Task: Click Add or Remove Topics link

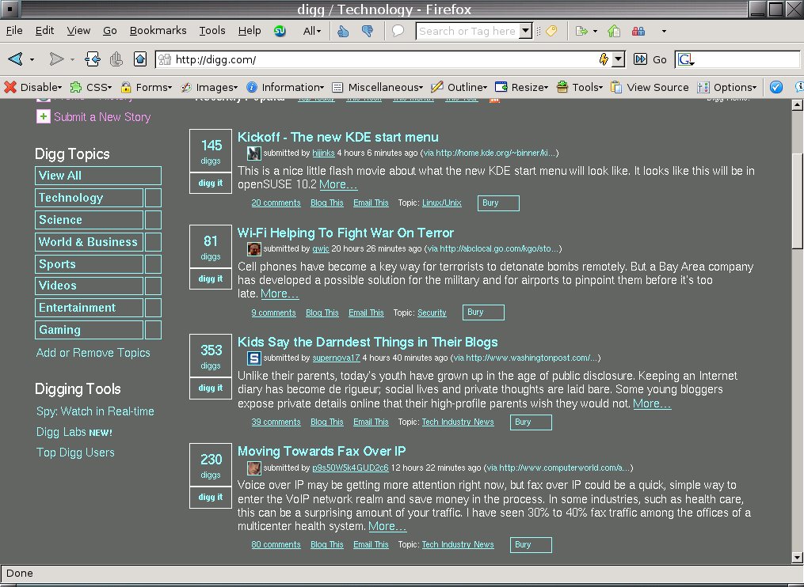Action: tap(93, 353)
